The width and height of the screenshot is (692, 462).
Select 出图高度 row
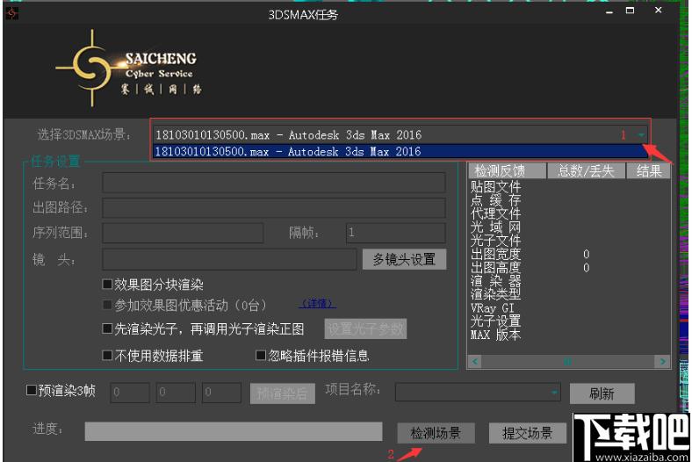(495, 267)
